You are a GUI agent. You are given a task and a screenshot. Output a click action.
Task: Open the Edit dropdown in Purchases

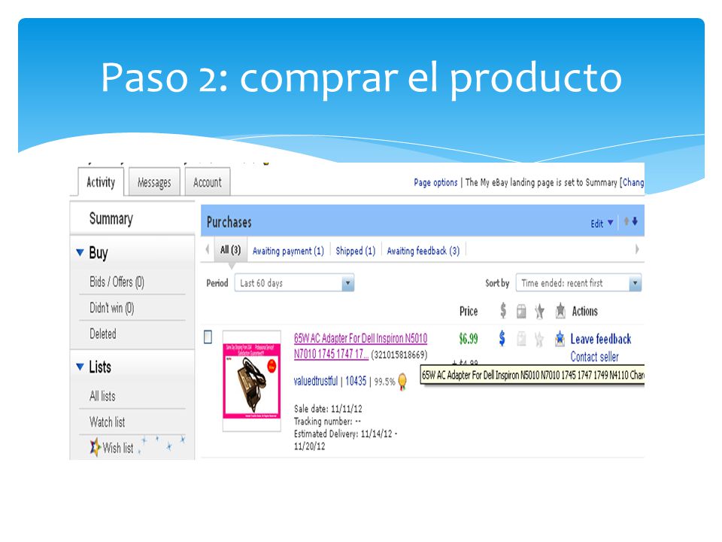tap(602, 224)
